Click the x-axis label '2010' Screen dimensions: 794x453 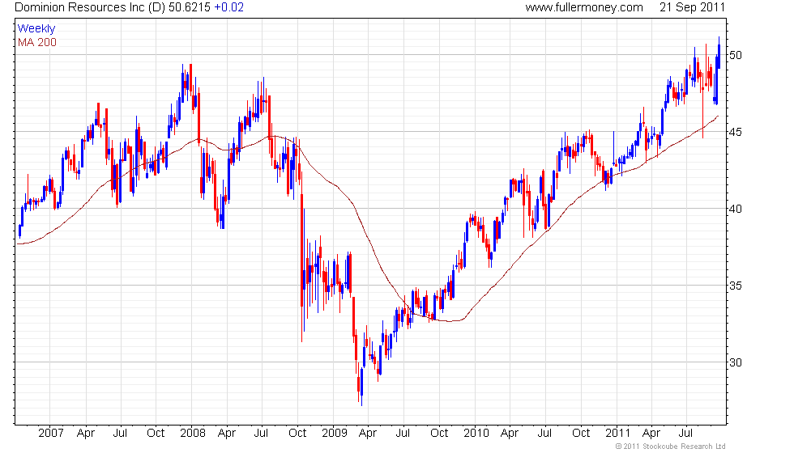[476, 433]
